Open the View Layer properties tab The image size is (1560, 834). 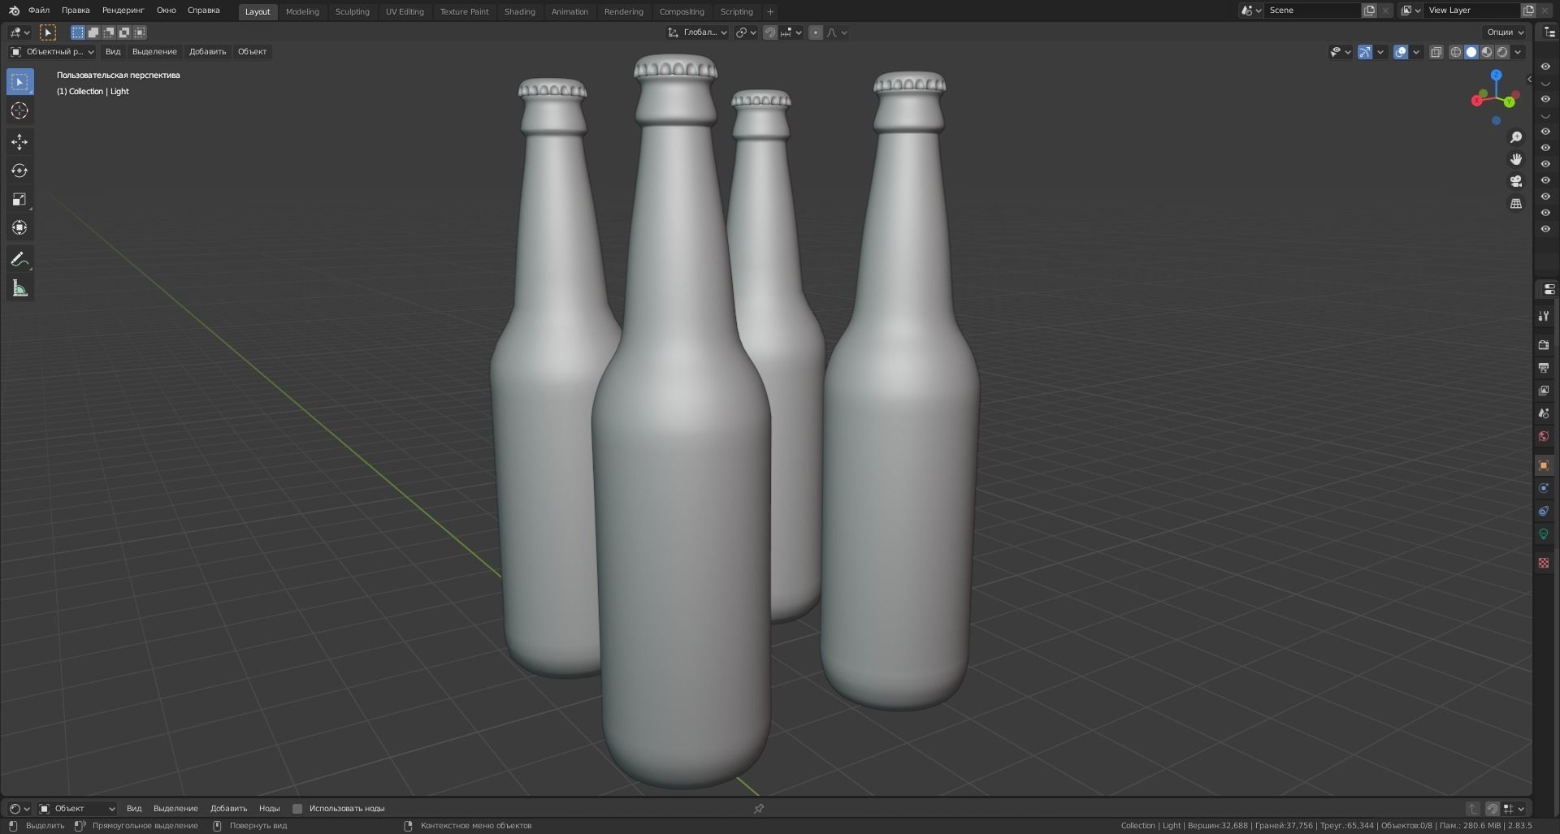click(x=1544, y=391)
